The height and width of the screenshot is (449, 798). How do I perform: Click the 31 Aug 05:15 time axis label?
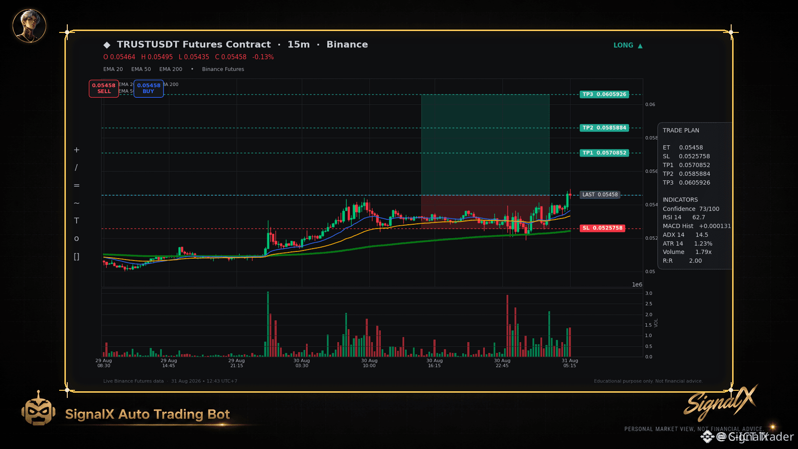coord(570,363)
